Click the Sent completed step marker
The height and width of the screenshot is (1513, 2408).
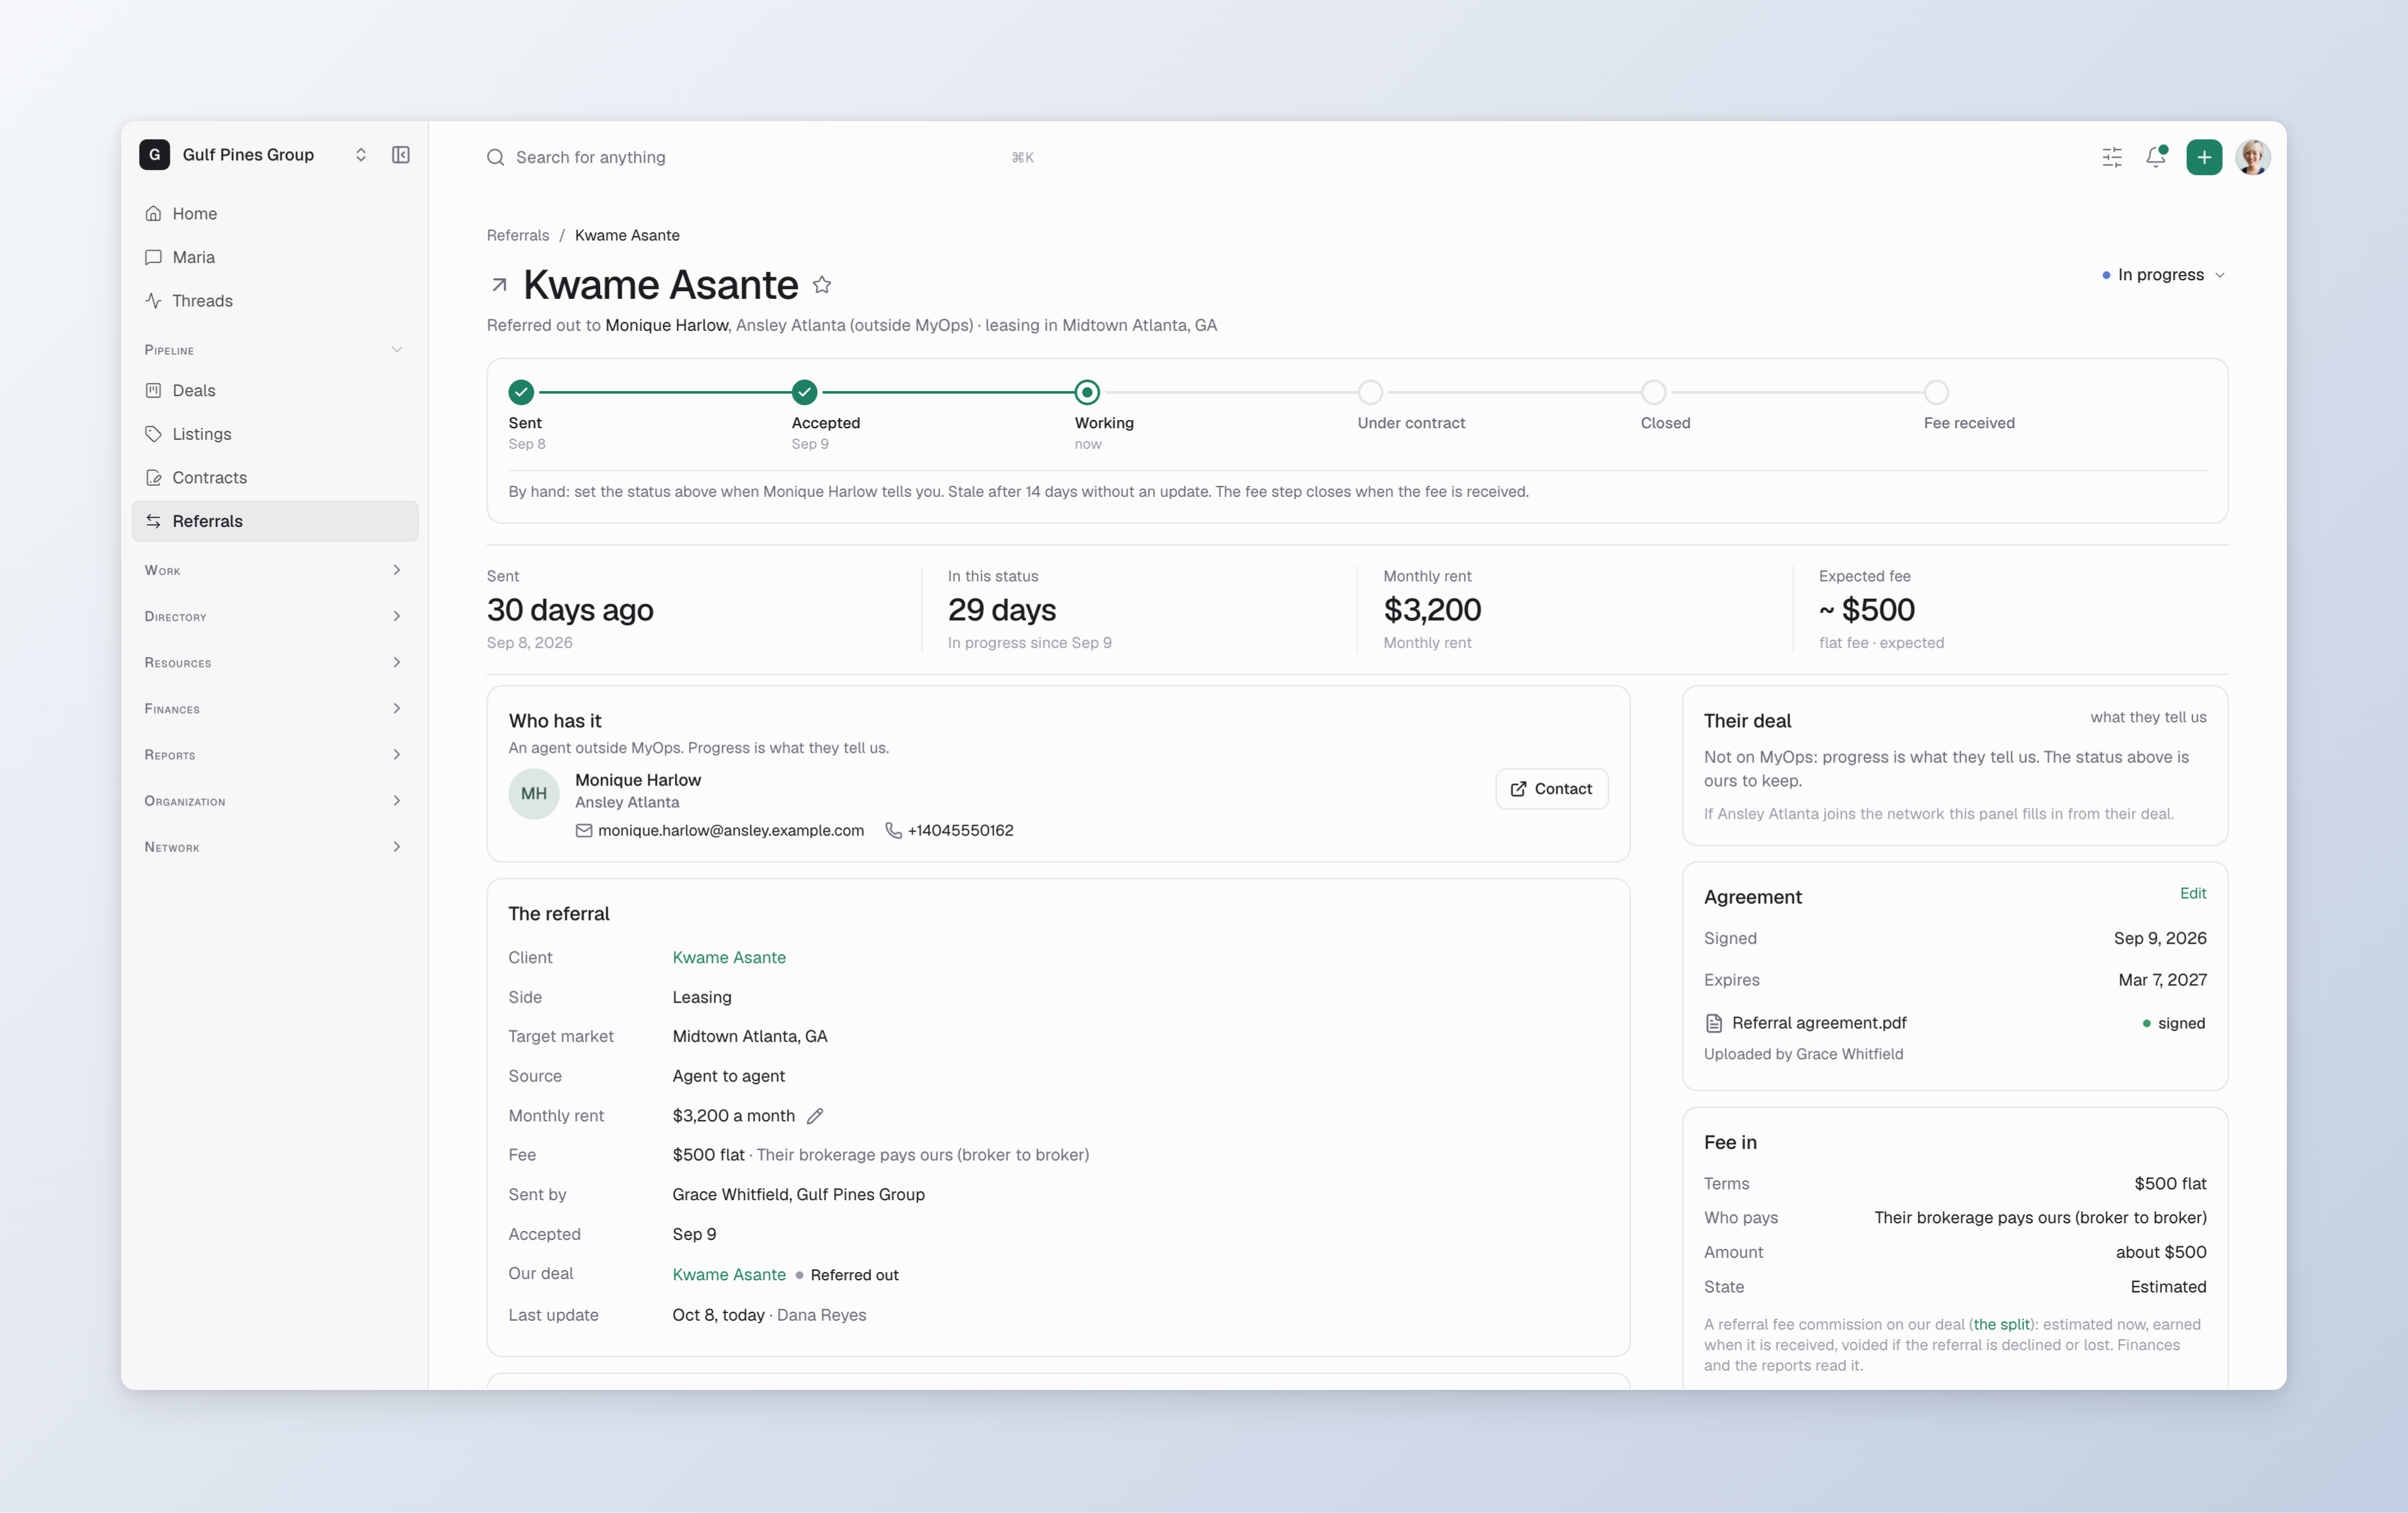click(x=521, y=392)
